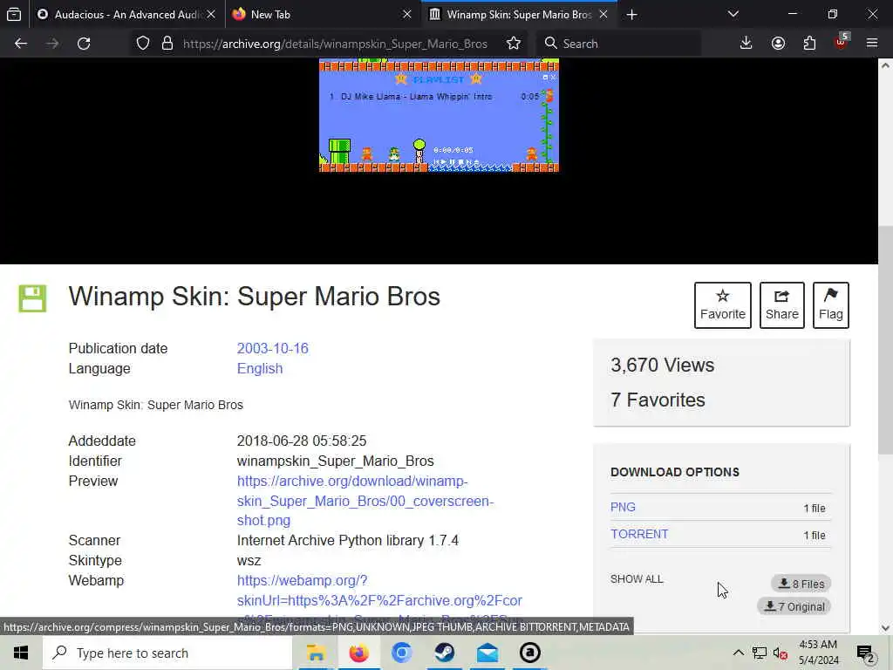Open the Firefox hamburger application menu
Viewport: 893px width, 670px height.
(871, 44)
